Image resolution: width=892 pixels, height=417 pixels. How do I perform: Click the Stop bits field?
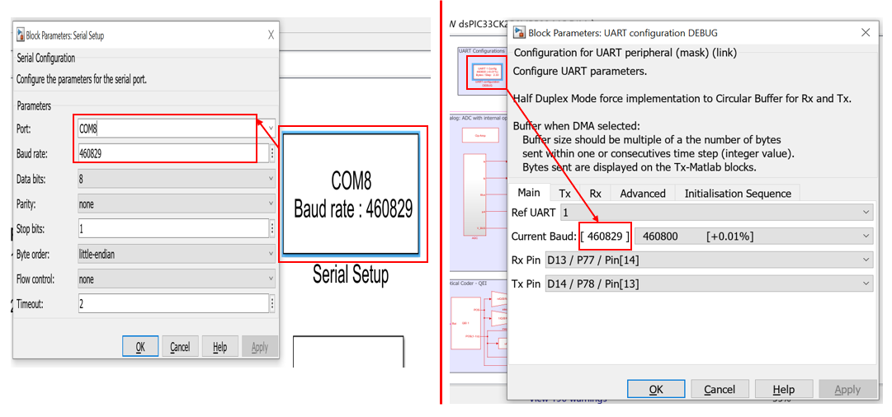[173, 228]
